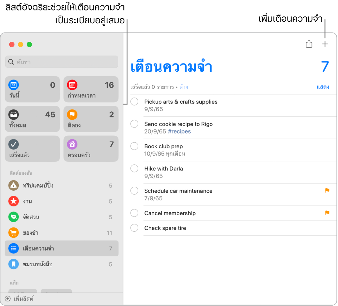Open the กำหนดเวลา scheduled list icon
This screenshot has height=306, width=338.
pos(72,85)
